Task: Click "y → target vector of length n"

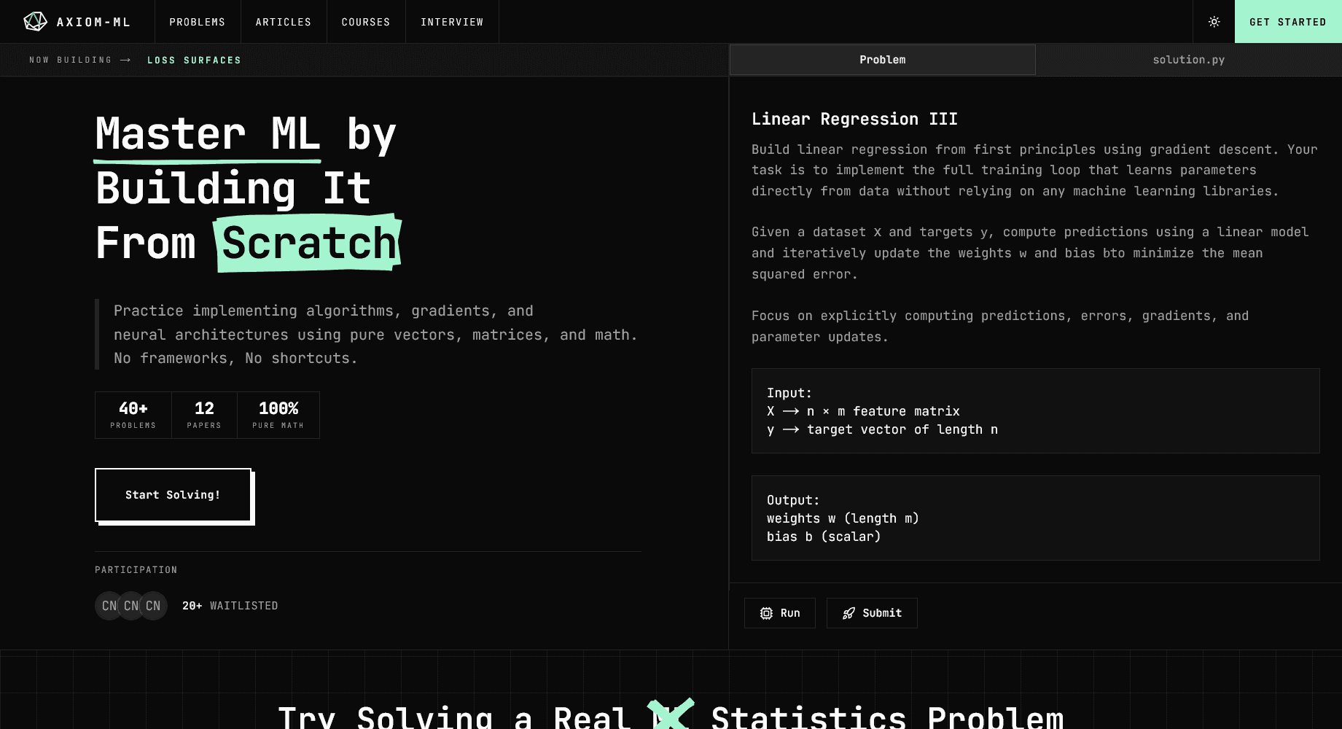Action: pyautogui.click(x=882, y=429)
